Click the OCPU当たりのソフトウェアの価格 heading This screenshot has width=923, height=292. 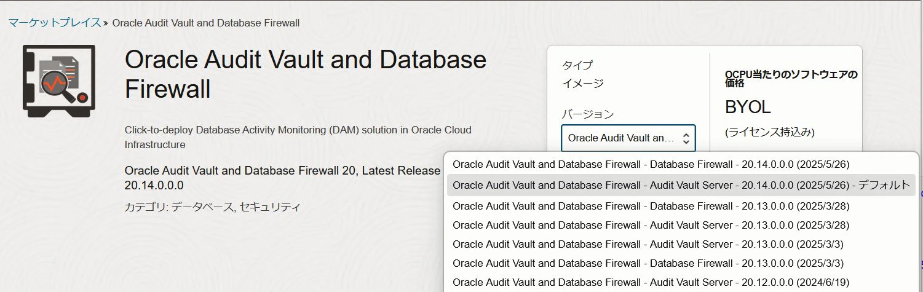click(x=791, y=78)
